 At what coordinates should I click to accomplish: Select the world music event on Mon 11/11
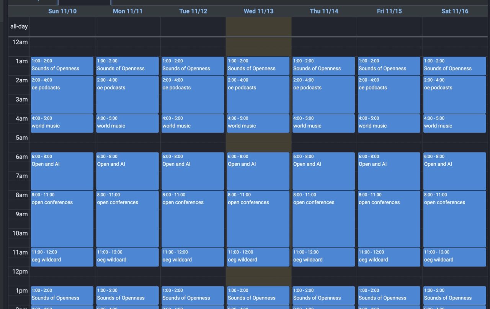click(127, 123)
